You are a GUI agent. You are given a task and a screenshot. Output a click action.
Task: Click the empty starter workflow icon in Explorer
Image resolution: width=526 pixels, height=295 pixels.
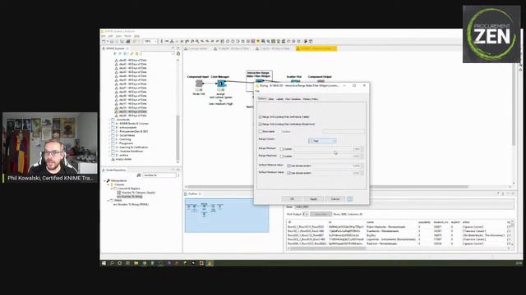[x=113, y=159]
